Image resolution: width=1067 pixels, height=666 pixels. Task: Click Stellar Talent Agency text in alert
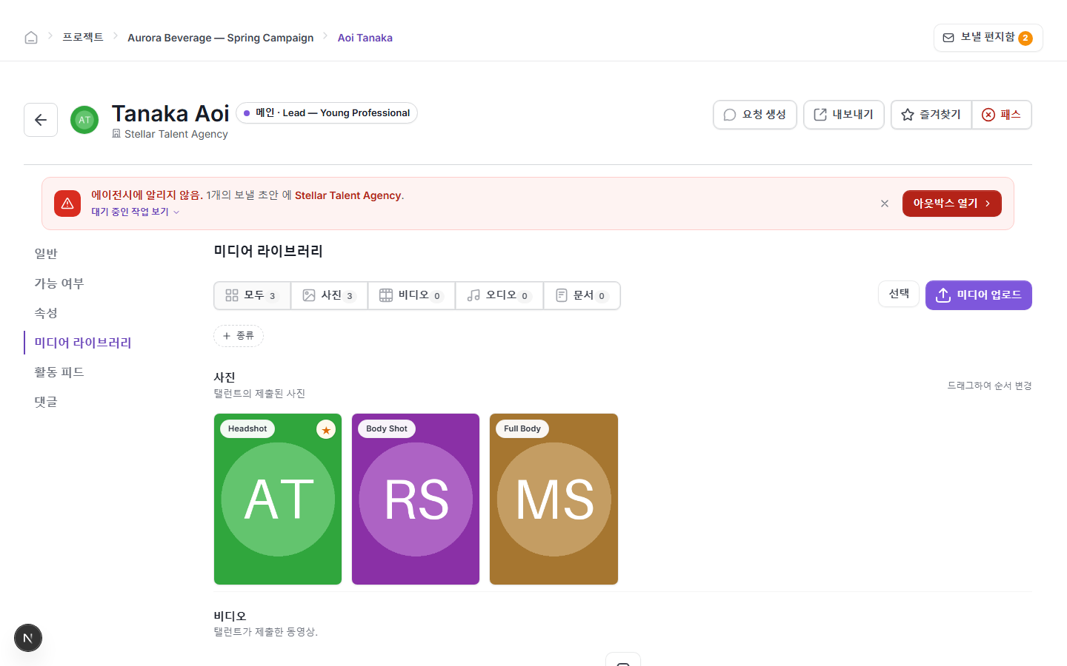tap(348, 195)
